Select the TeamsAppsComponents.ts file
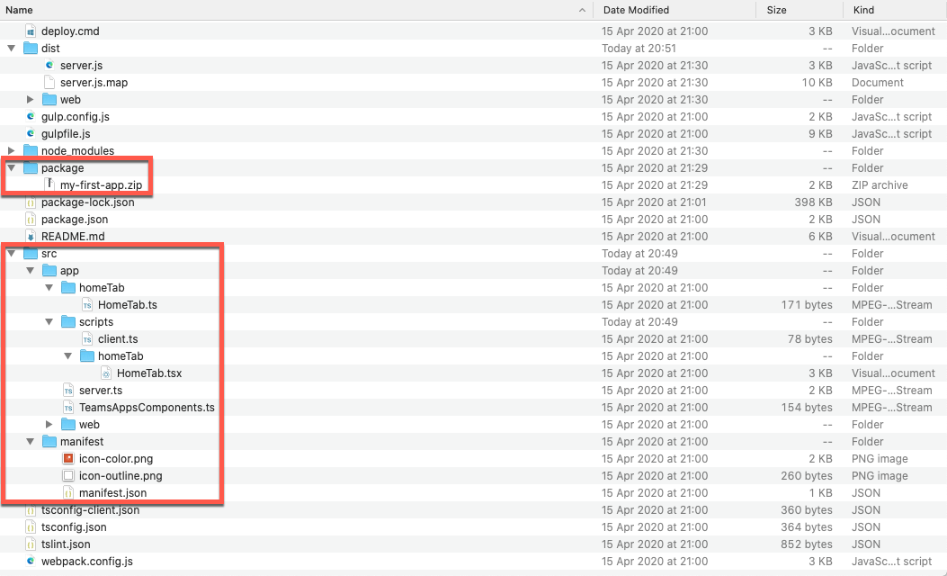This screenshot has height=576, width=947. (147, 408)
